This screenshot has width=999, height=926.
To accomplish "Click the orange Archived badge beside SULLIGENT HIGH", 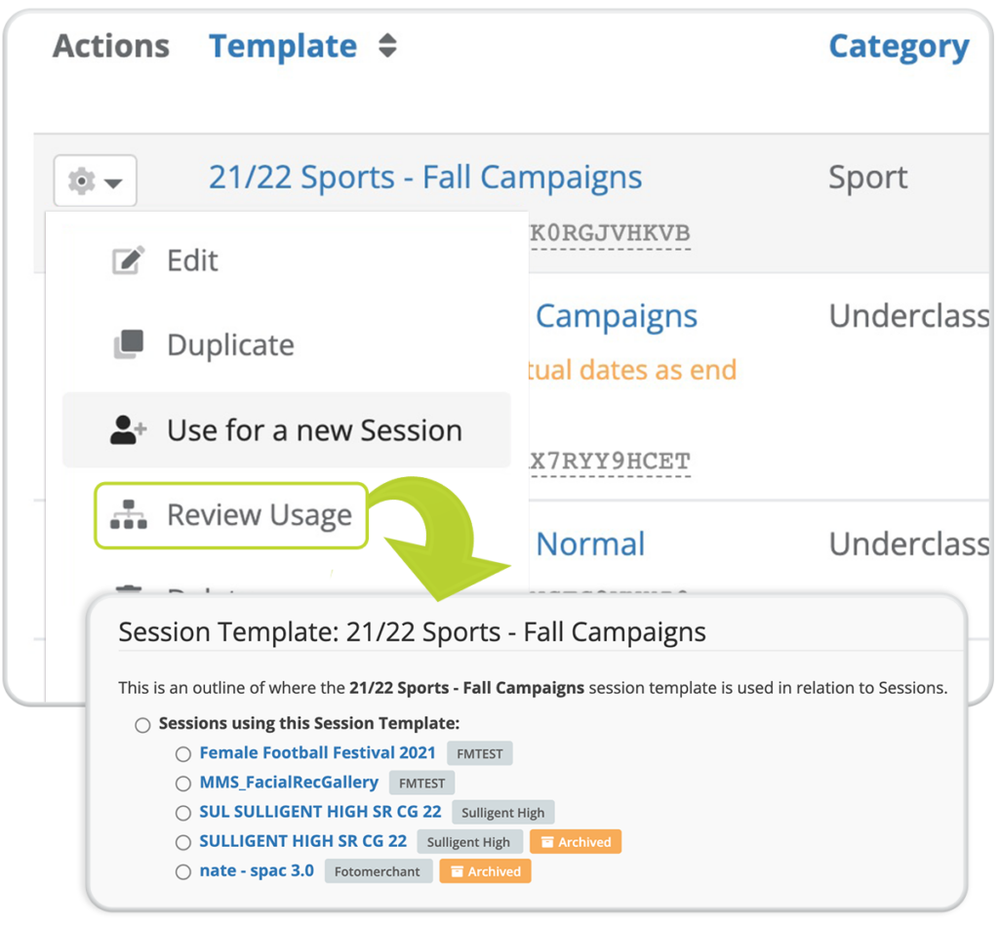I will pos(576,842).
